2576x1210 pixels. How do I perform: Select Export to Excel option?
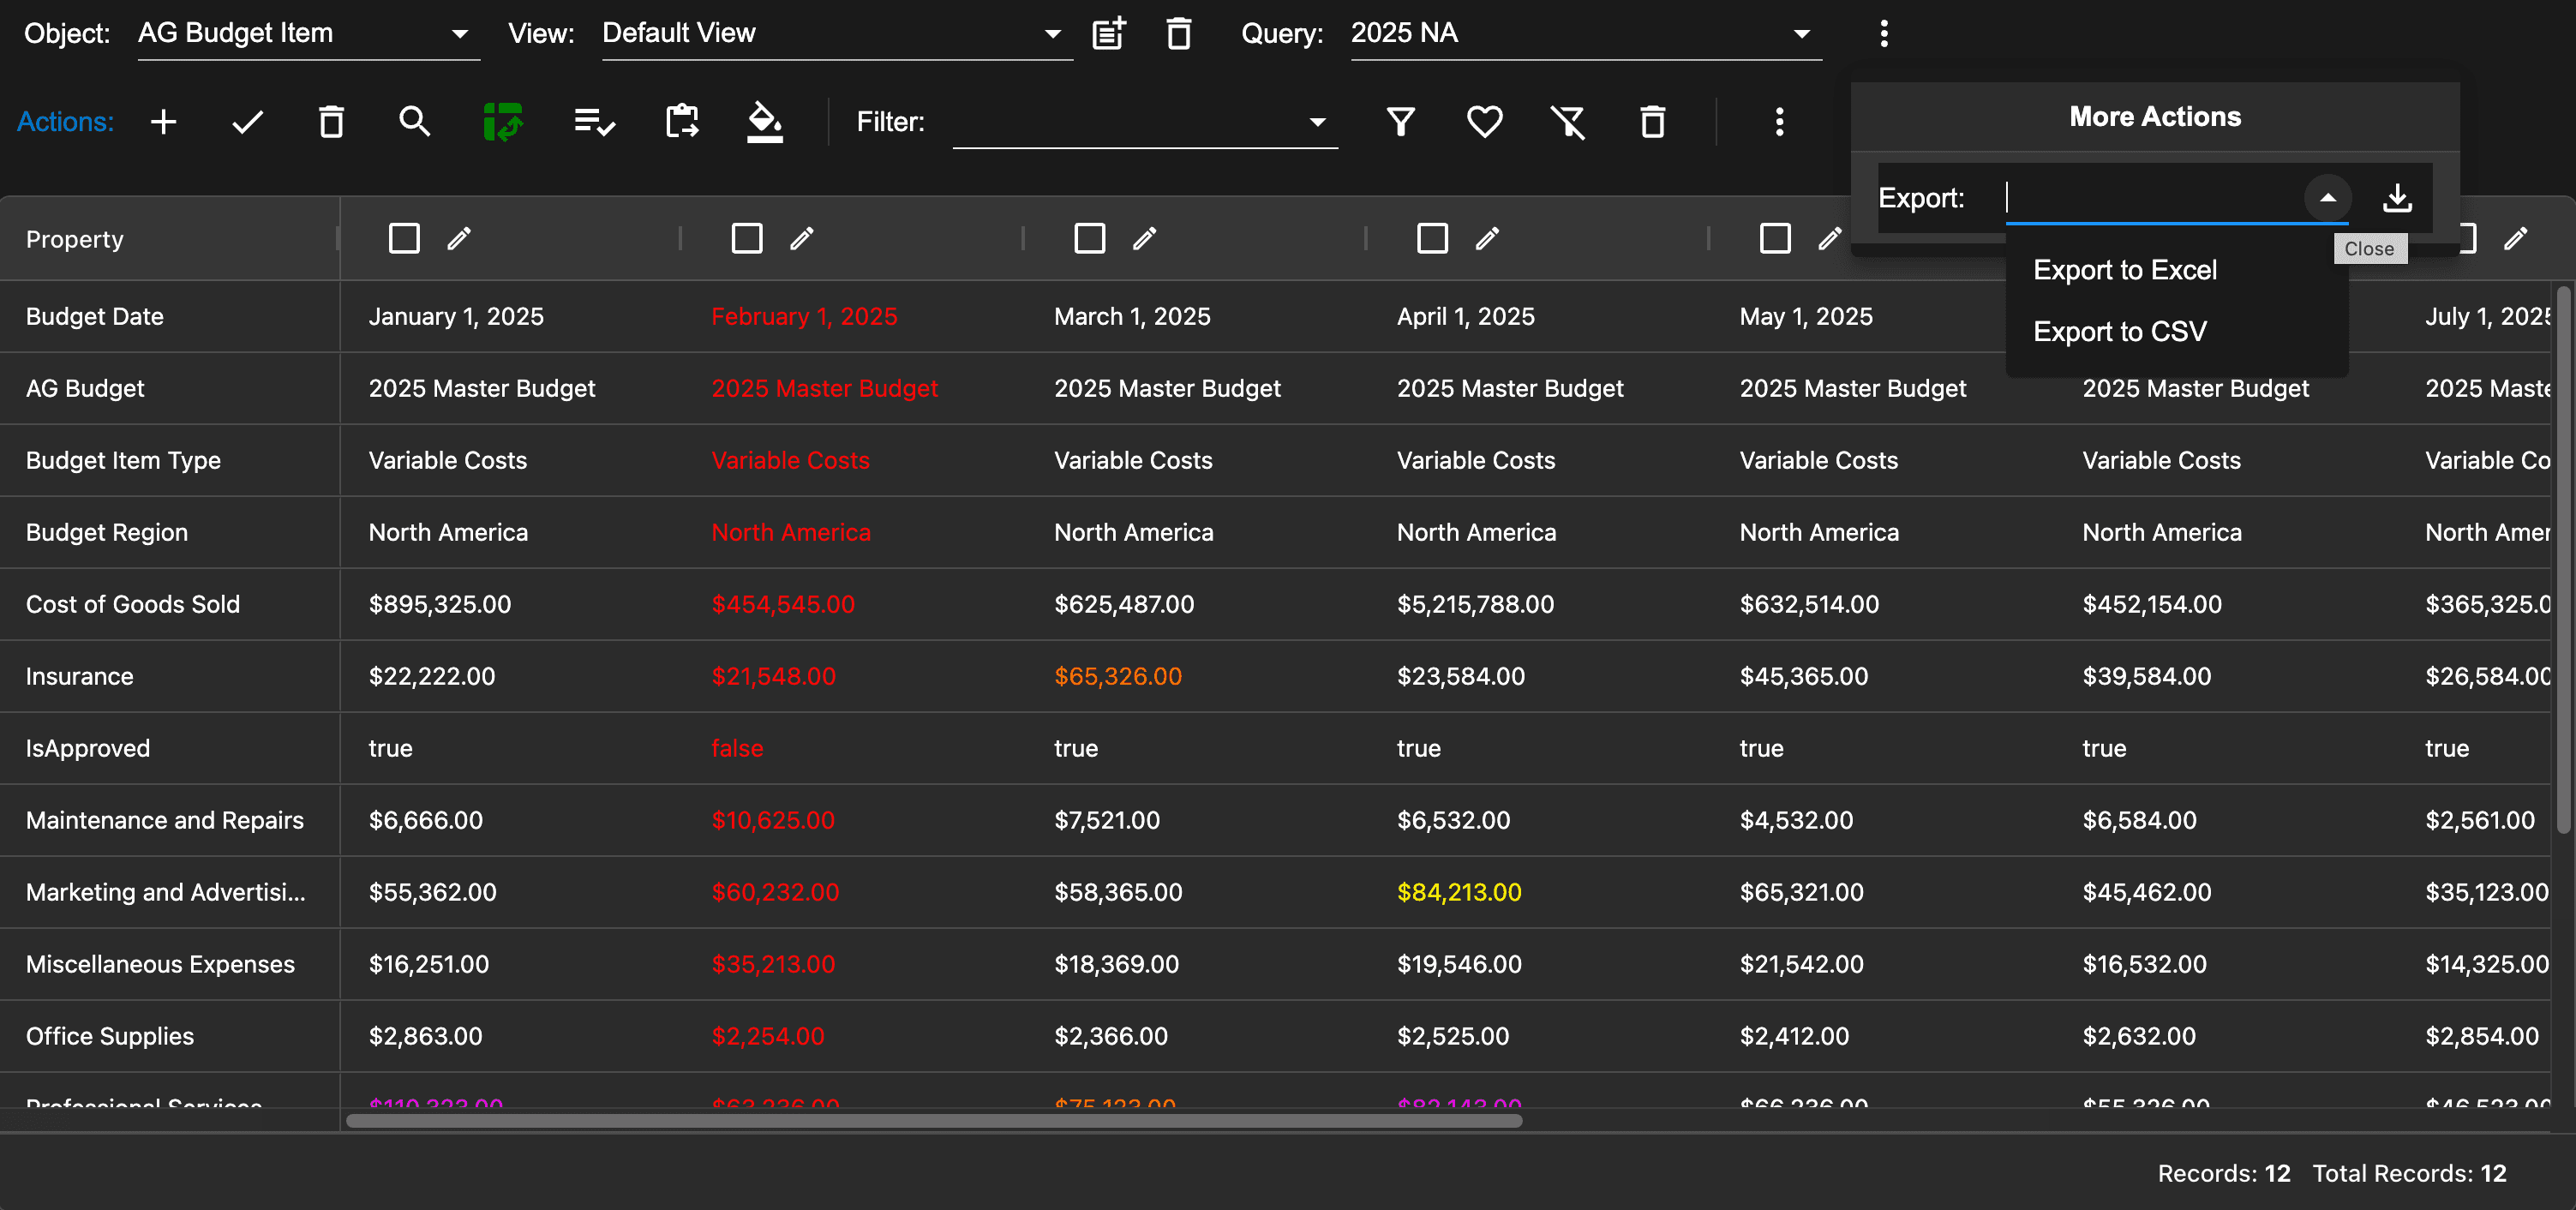pyautogui.click(x=2124, y=270)
